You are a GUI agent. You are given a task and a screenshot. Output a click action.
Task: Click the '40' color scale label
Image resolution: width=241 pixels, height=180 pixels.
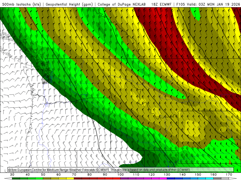coord(28,175)
